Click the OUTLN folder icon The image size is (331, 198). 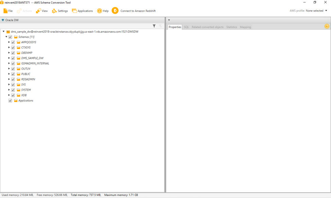click(x=19, y=69)
